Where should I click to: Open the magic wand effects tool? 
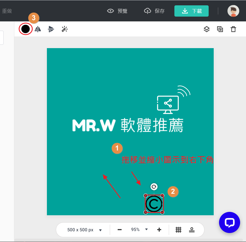[x=65, y=29]
